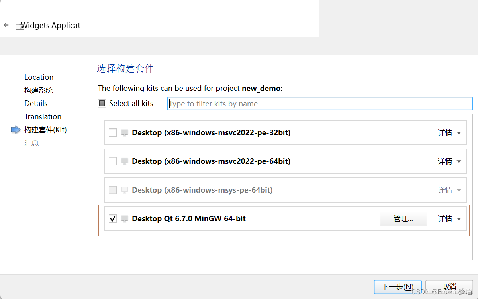Check the Desktop msvc2022-pe-64bit kit checkbox
Image resolution: width=478 pixels, height=299 pixels.
pos(112,161)
